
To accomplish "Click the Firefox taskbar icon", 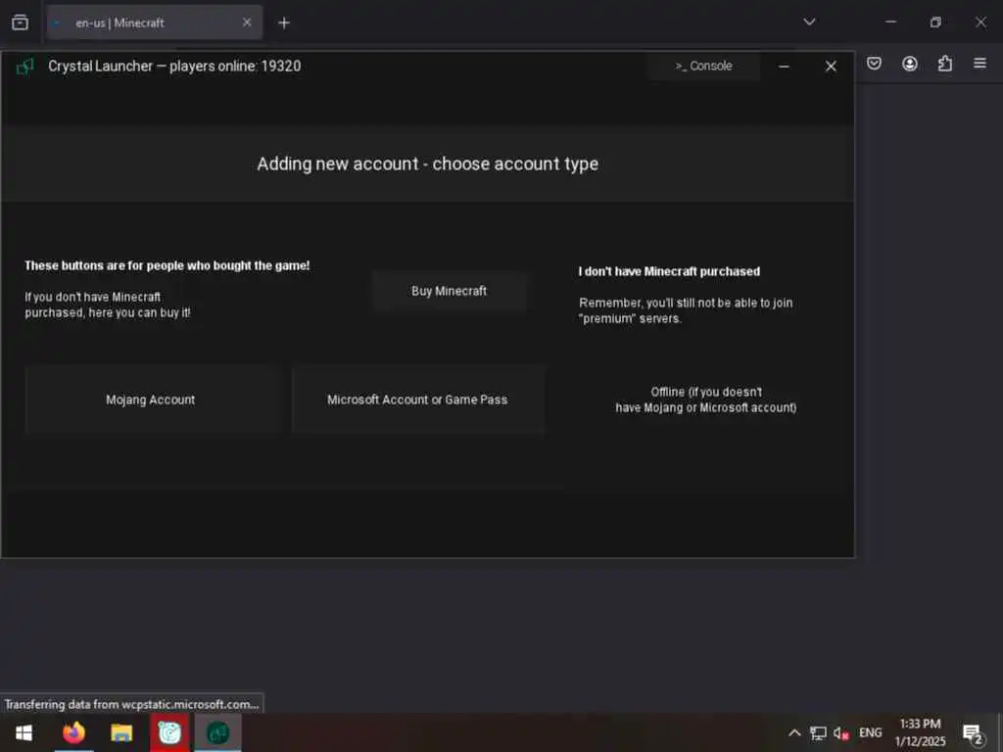I will coord(73,732).
